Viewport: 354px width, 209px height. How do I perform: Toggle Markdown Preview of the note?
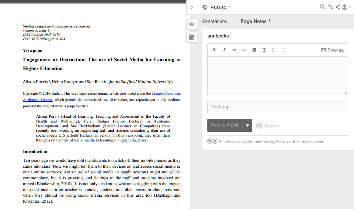tap(333, 50)
